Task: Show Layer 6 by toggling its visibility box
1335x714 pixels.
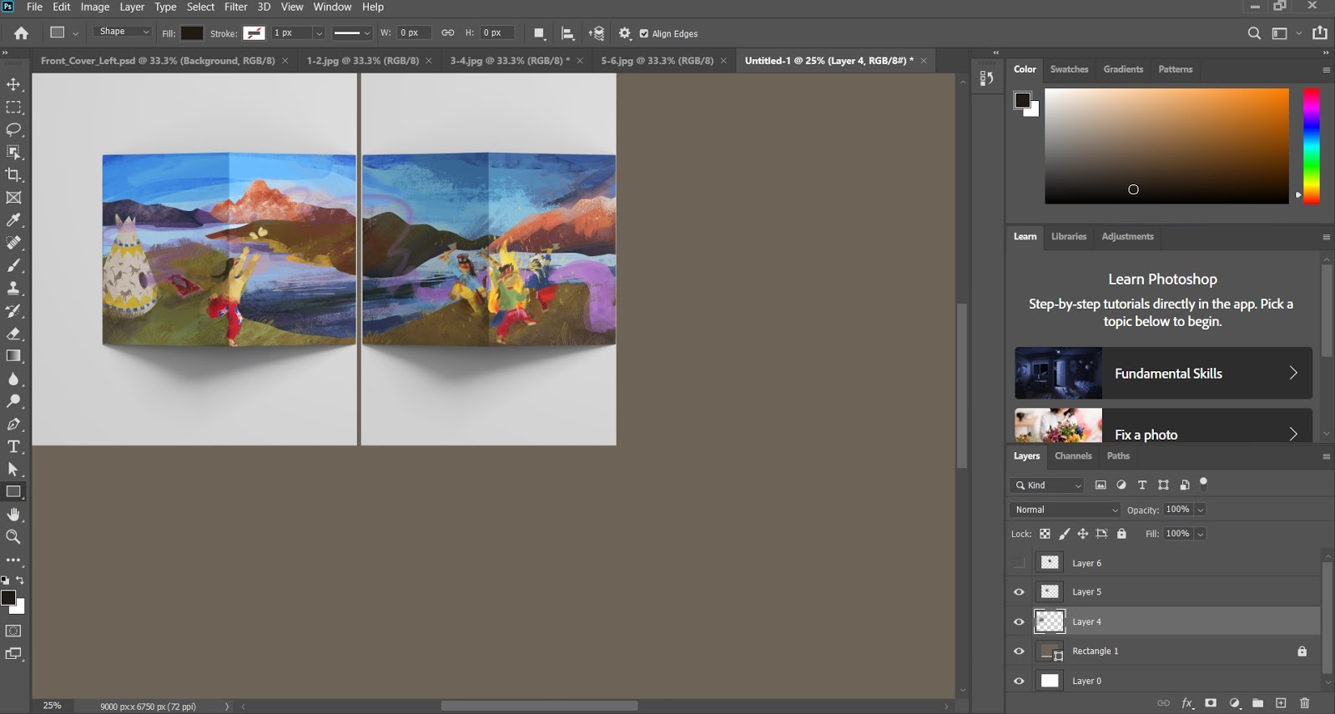Action: 1019,563
